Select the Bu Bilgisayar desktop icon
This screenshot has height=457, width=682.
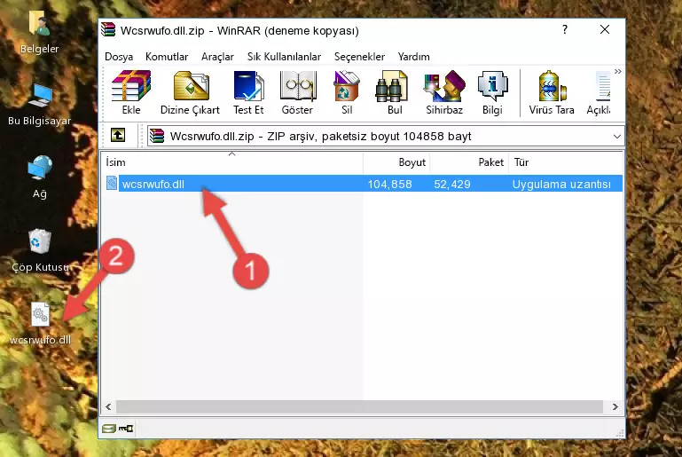pos(40,104)
